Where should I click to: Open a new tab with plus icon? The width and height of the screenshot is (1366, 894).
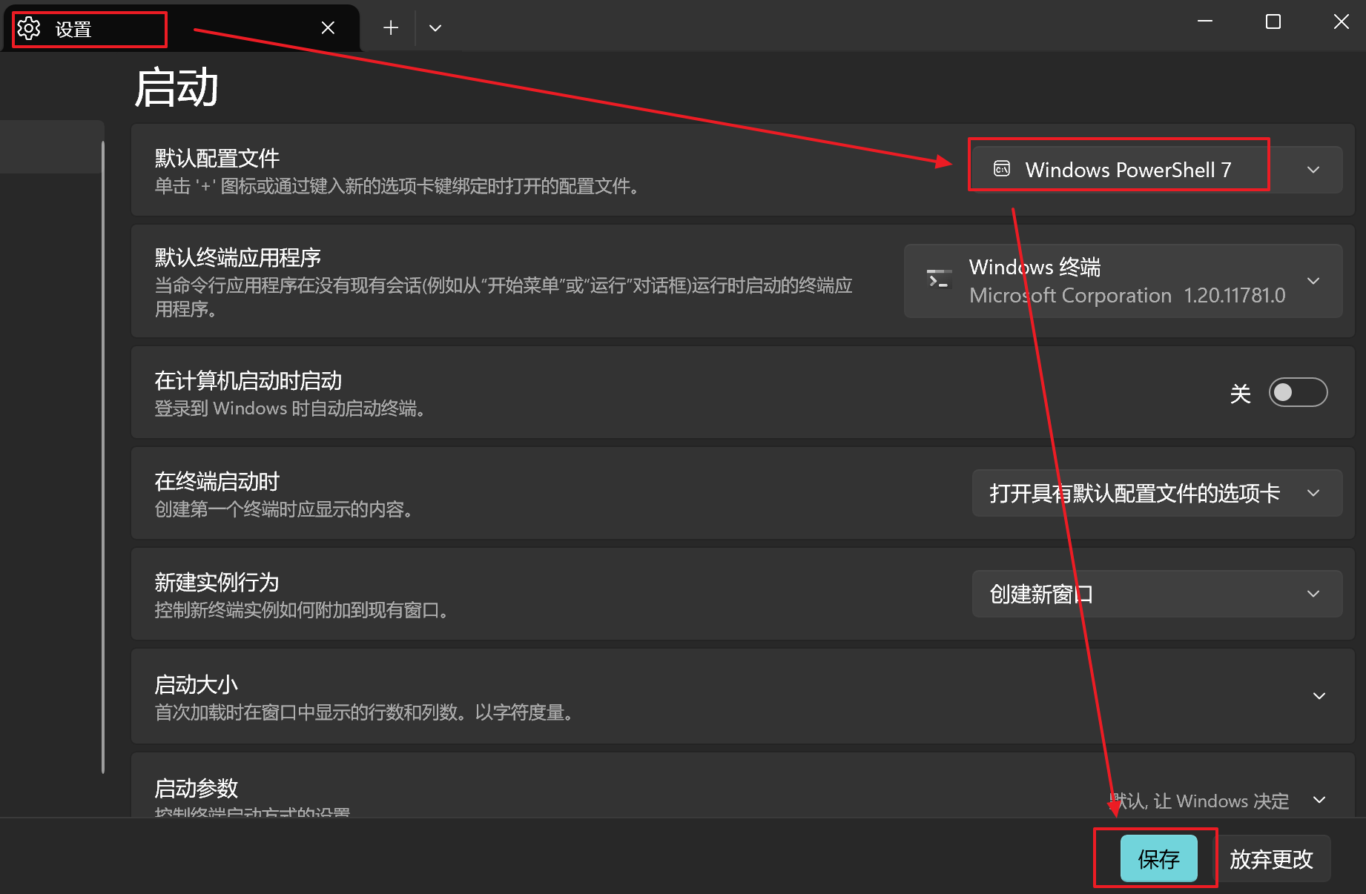pos(391,28)
